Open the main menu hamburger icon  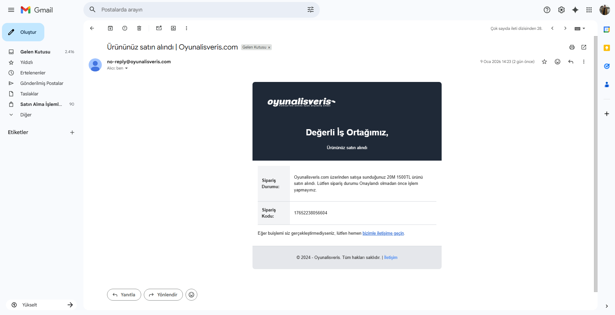pos(11,10)
